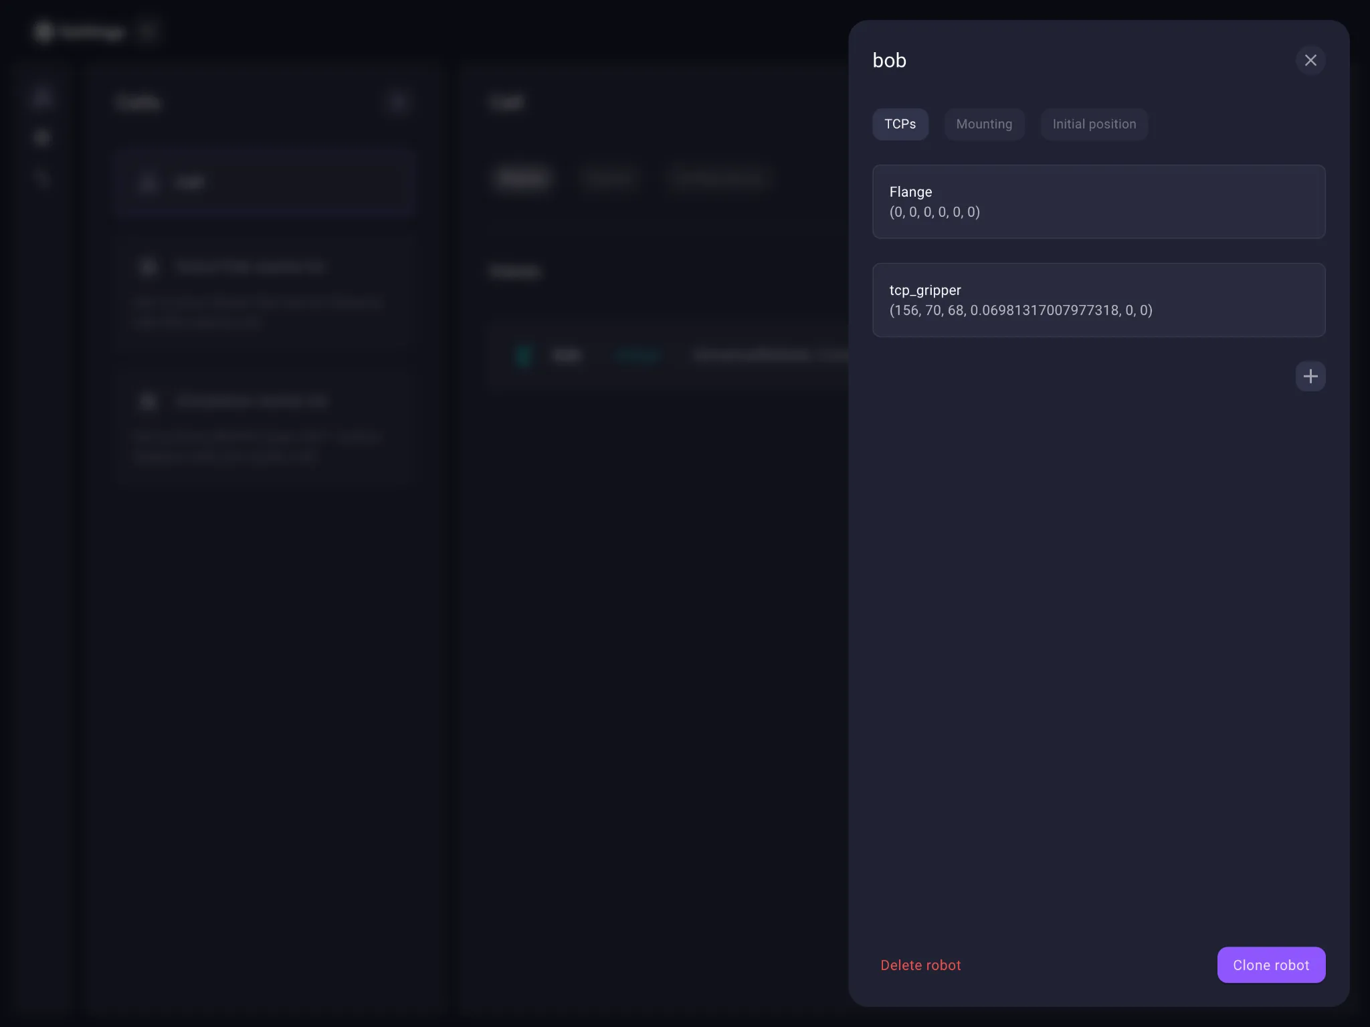The height and width of the screenshot is (1027, 1370).
Task: Click top icon in blurred left sidebar
Action: [x=42, y=98]
